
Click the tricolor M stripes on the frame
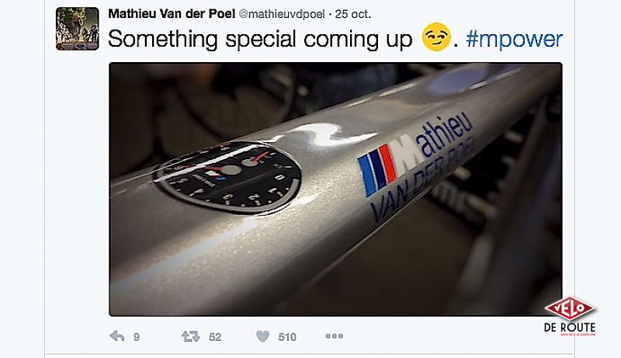click(x=377, y=170)
